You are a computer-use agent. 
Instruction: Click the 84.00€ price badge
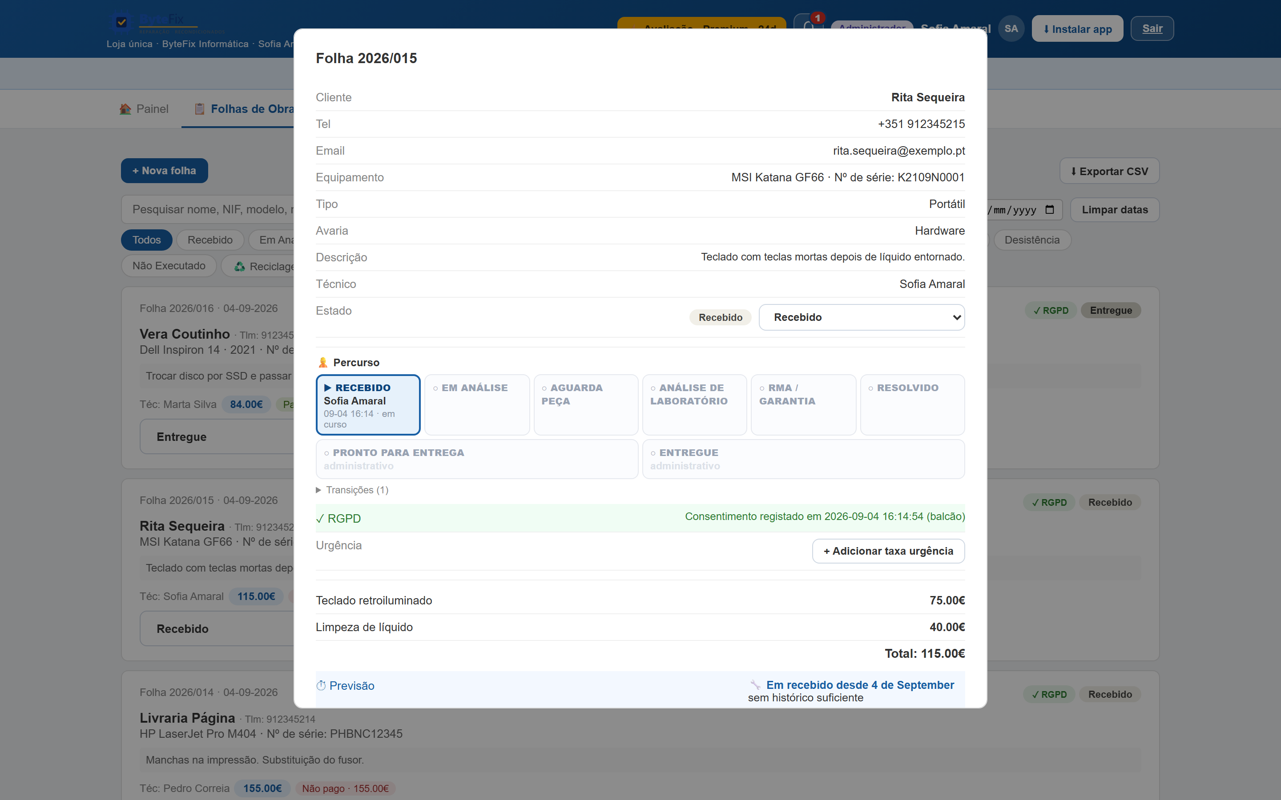246,405
